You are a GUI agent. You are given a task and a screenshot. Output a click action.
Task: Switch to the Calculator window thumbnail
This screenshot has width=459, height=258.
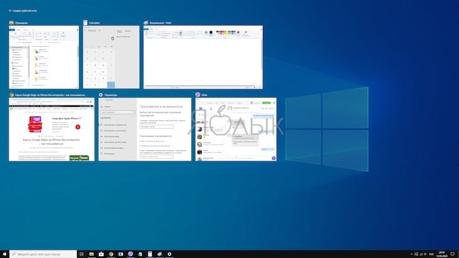click(111, 57)
